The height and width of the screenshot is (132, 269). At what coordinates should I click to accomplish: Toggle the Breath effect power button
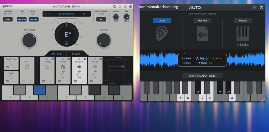click(x=7, y=81)
